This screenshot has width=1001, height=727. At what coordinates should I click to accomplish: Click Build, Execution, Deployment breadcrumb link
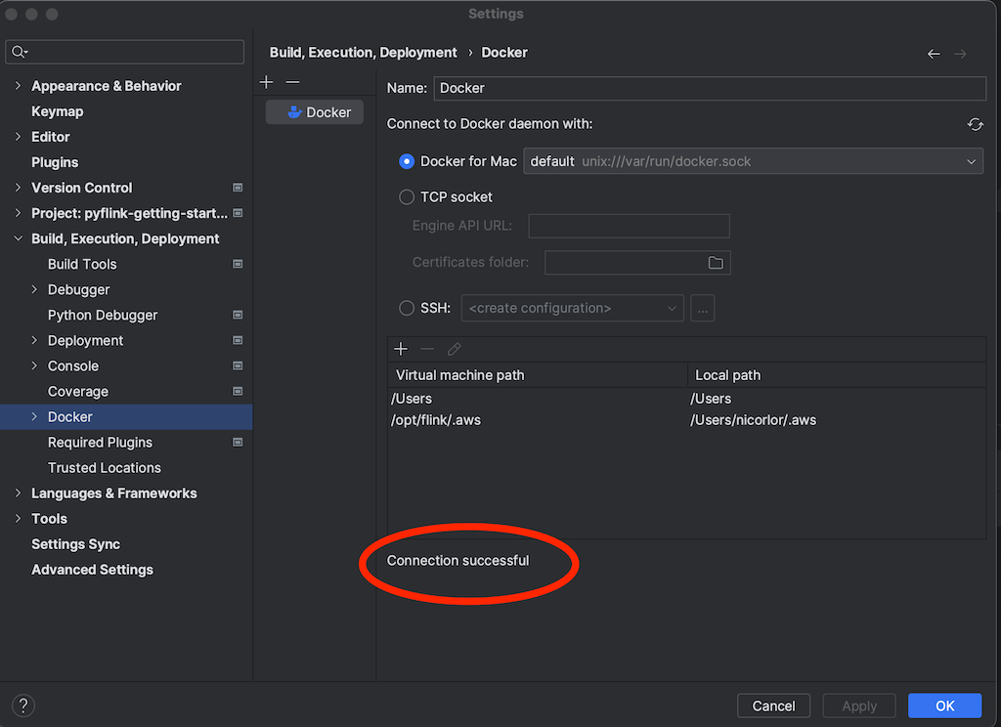[x=363, y=53]
